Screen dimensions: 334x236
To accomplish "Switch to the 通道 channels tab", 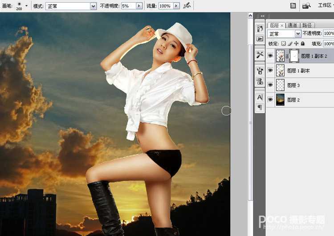I will (x=292, y=25).
